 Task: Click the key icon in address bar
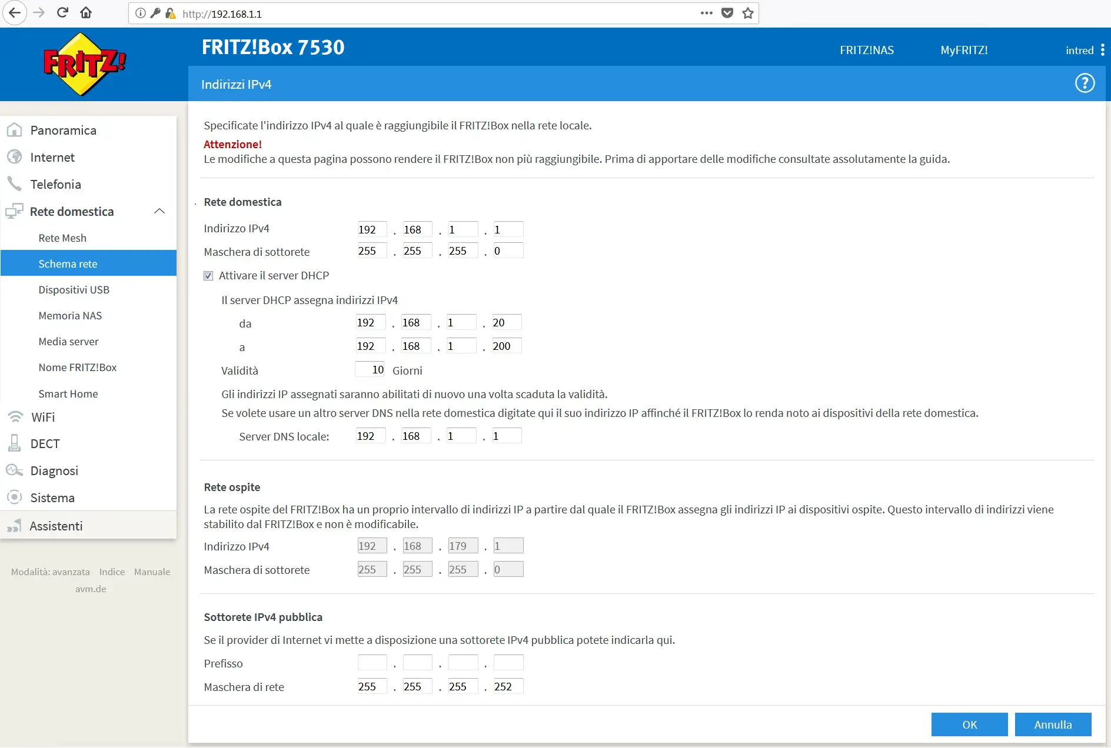[x=155, y=14]
